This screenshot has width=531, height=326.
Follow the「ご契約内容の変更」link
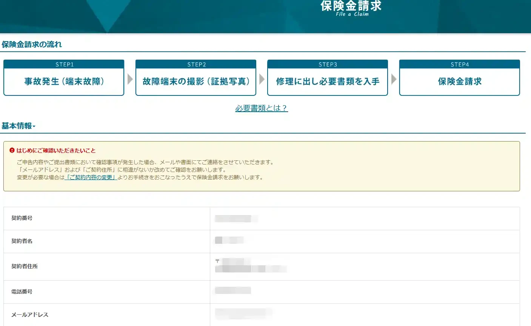[x=91, y=177]
